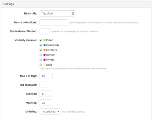Click the green Public status dot
The height and width of the screenshot is (121, 152).
pos(45,40)
